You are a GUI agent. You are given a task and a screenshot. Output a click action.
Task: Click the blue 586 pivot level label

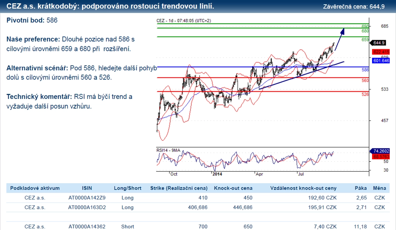365,70
